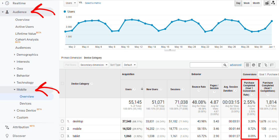This screenshot has width=279, height=140.
Task: Switch chart granularity to Week
Action: (246, 3)
